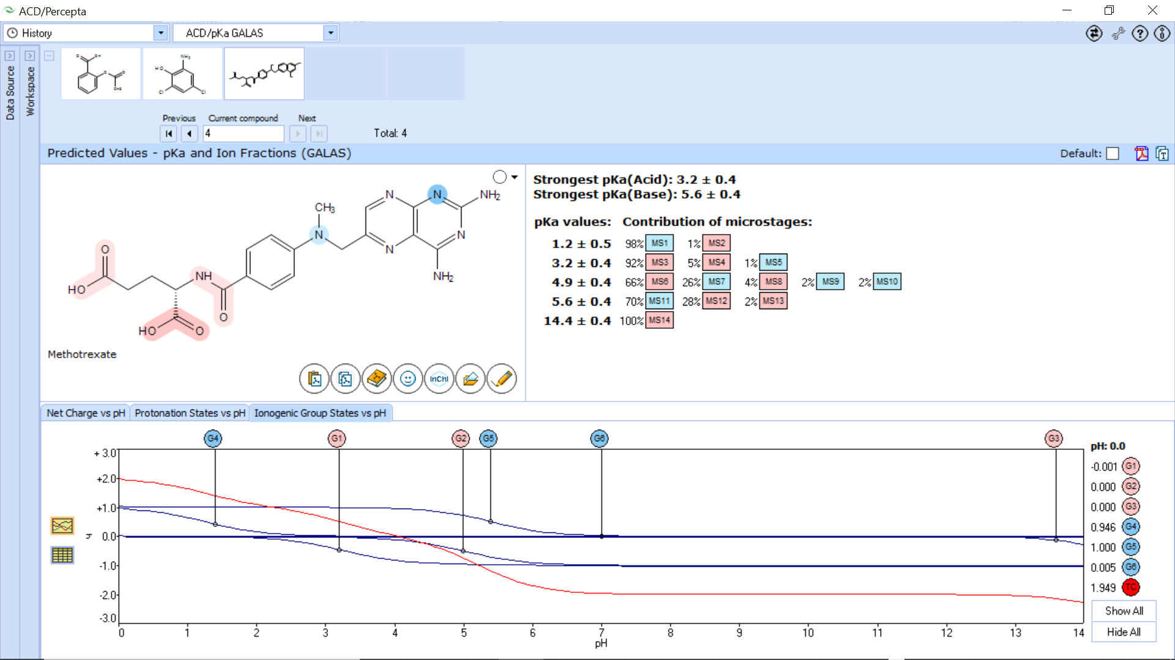
Task: Click the dictionary book lookup icon
Action: point(376,379)
